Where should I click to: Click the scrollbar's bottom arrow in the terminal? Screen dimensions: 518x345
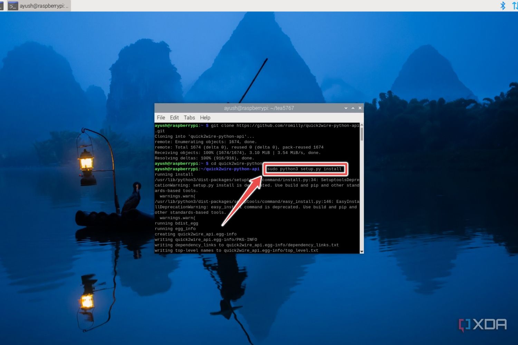[362, 252]
